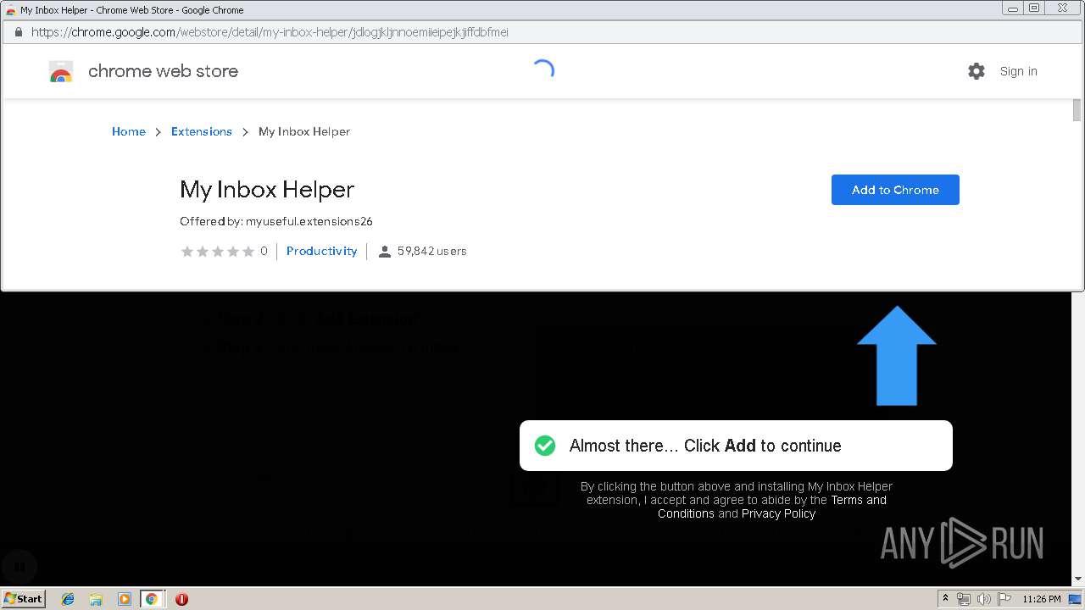
Task: Go to the Home breadcrumb link
Action: pos(129,131)
